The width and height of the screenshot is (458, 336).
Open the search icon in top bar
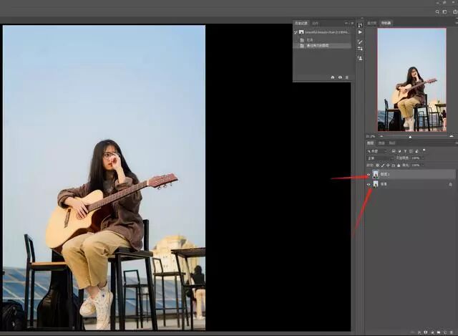click(x=437, y=12)
